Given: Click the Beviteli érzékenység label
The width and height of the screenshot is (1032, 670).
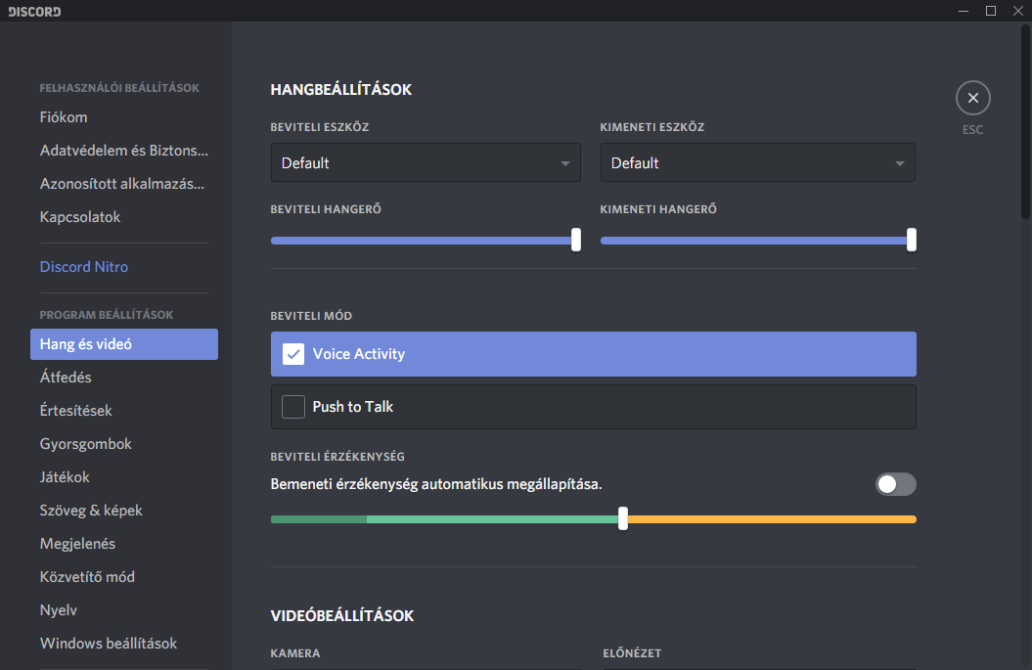Looking at the screenshot, I should 337,457.
